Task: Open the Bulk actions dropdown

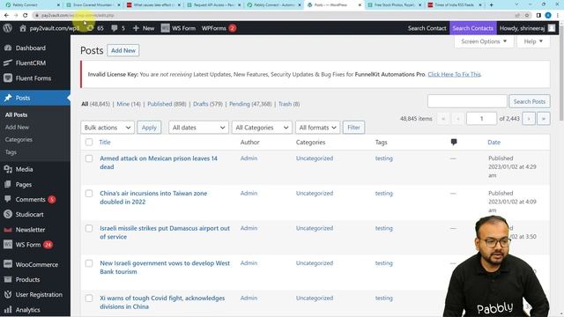Action: coord(108,127)
